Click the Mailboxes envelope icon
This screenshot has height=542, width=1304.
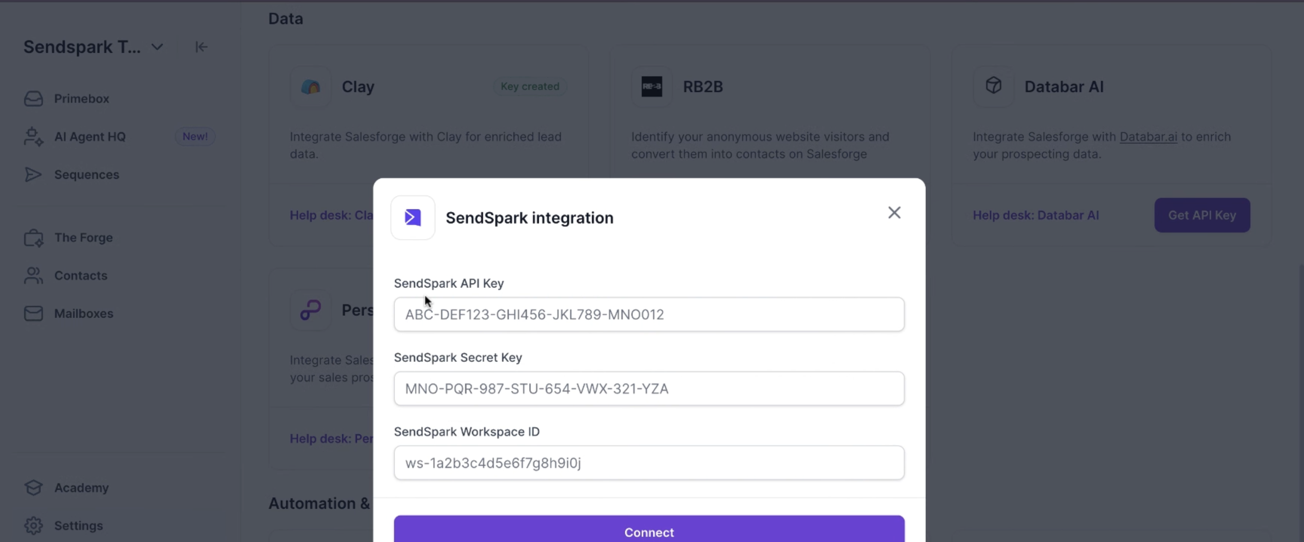pyautogui.click(x=33, y=314)
